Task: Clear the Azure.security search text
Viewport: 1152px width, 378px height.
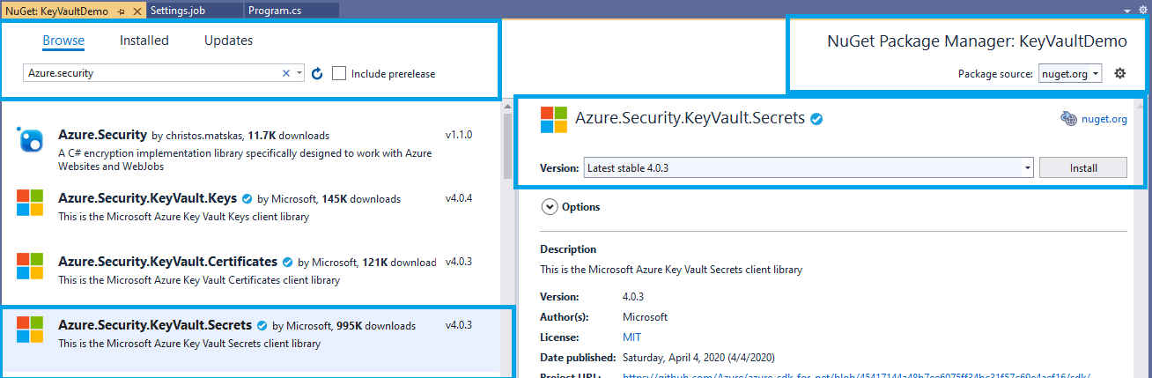Action: click(285, 74)
